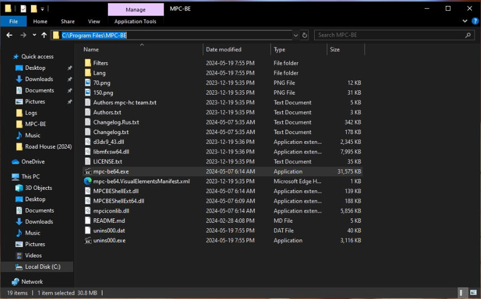Open the File menu
481x299 pixels.
pyautogui.click(x=14, y=22)
